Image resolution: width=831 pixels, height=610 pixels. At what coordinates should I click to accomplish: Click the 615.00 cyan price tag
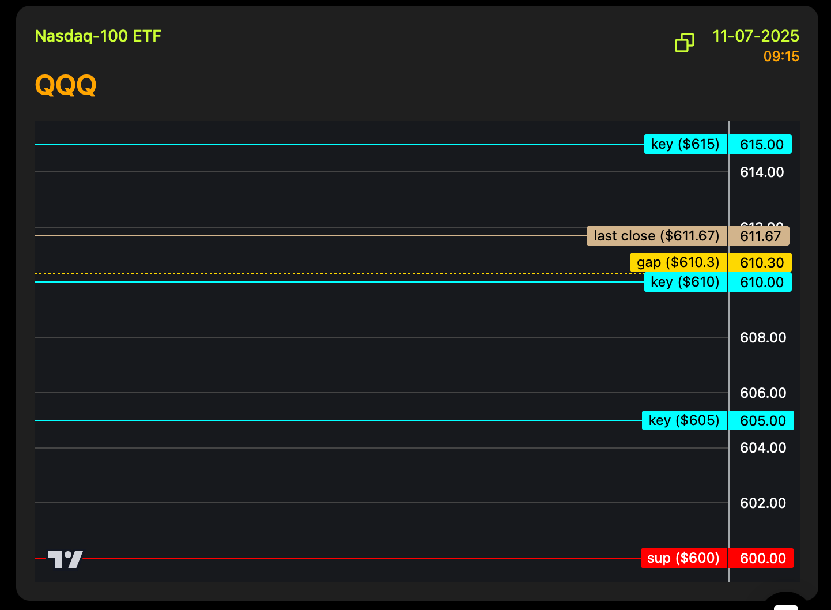tap(761, 144)
